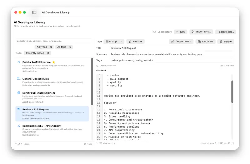Create a new item with New button
The height and width of the screenshot is (164, 250).
click(181, 32)
